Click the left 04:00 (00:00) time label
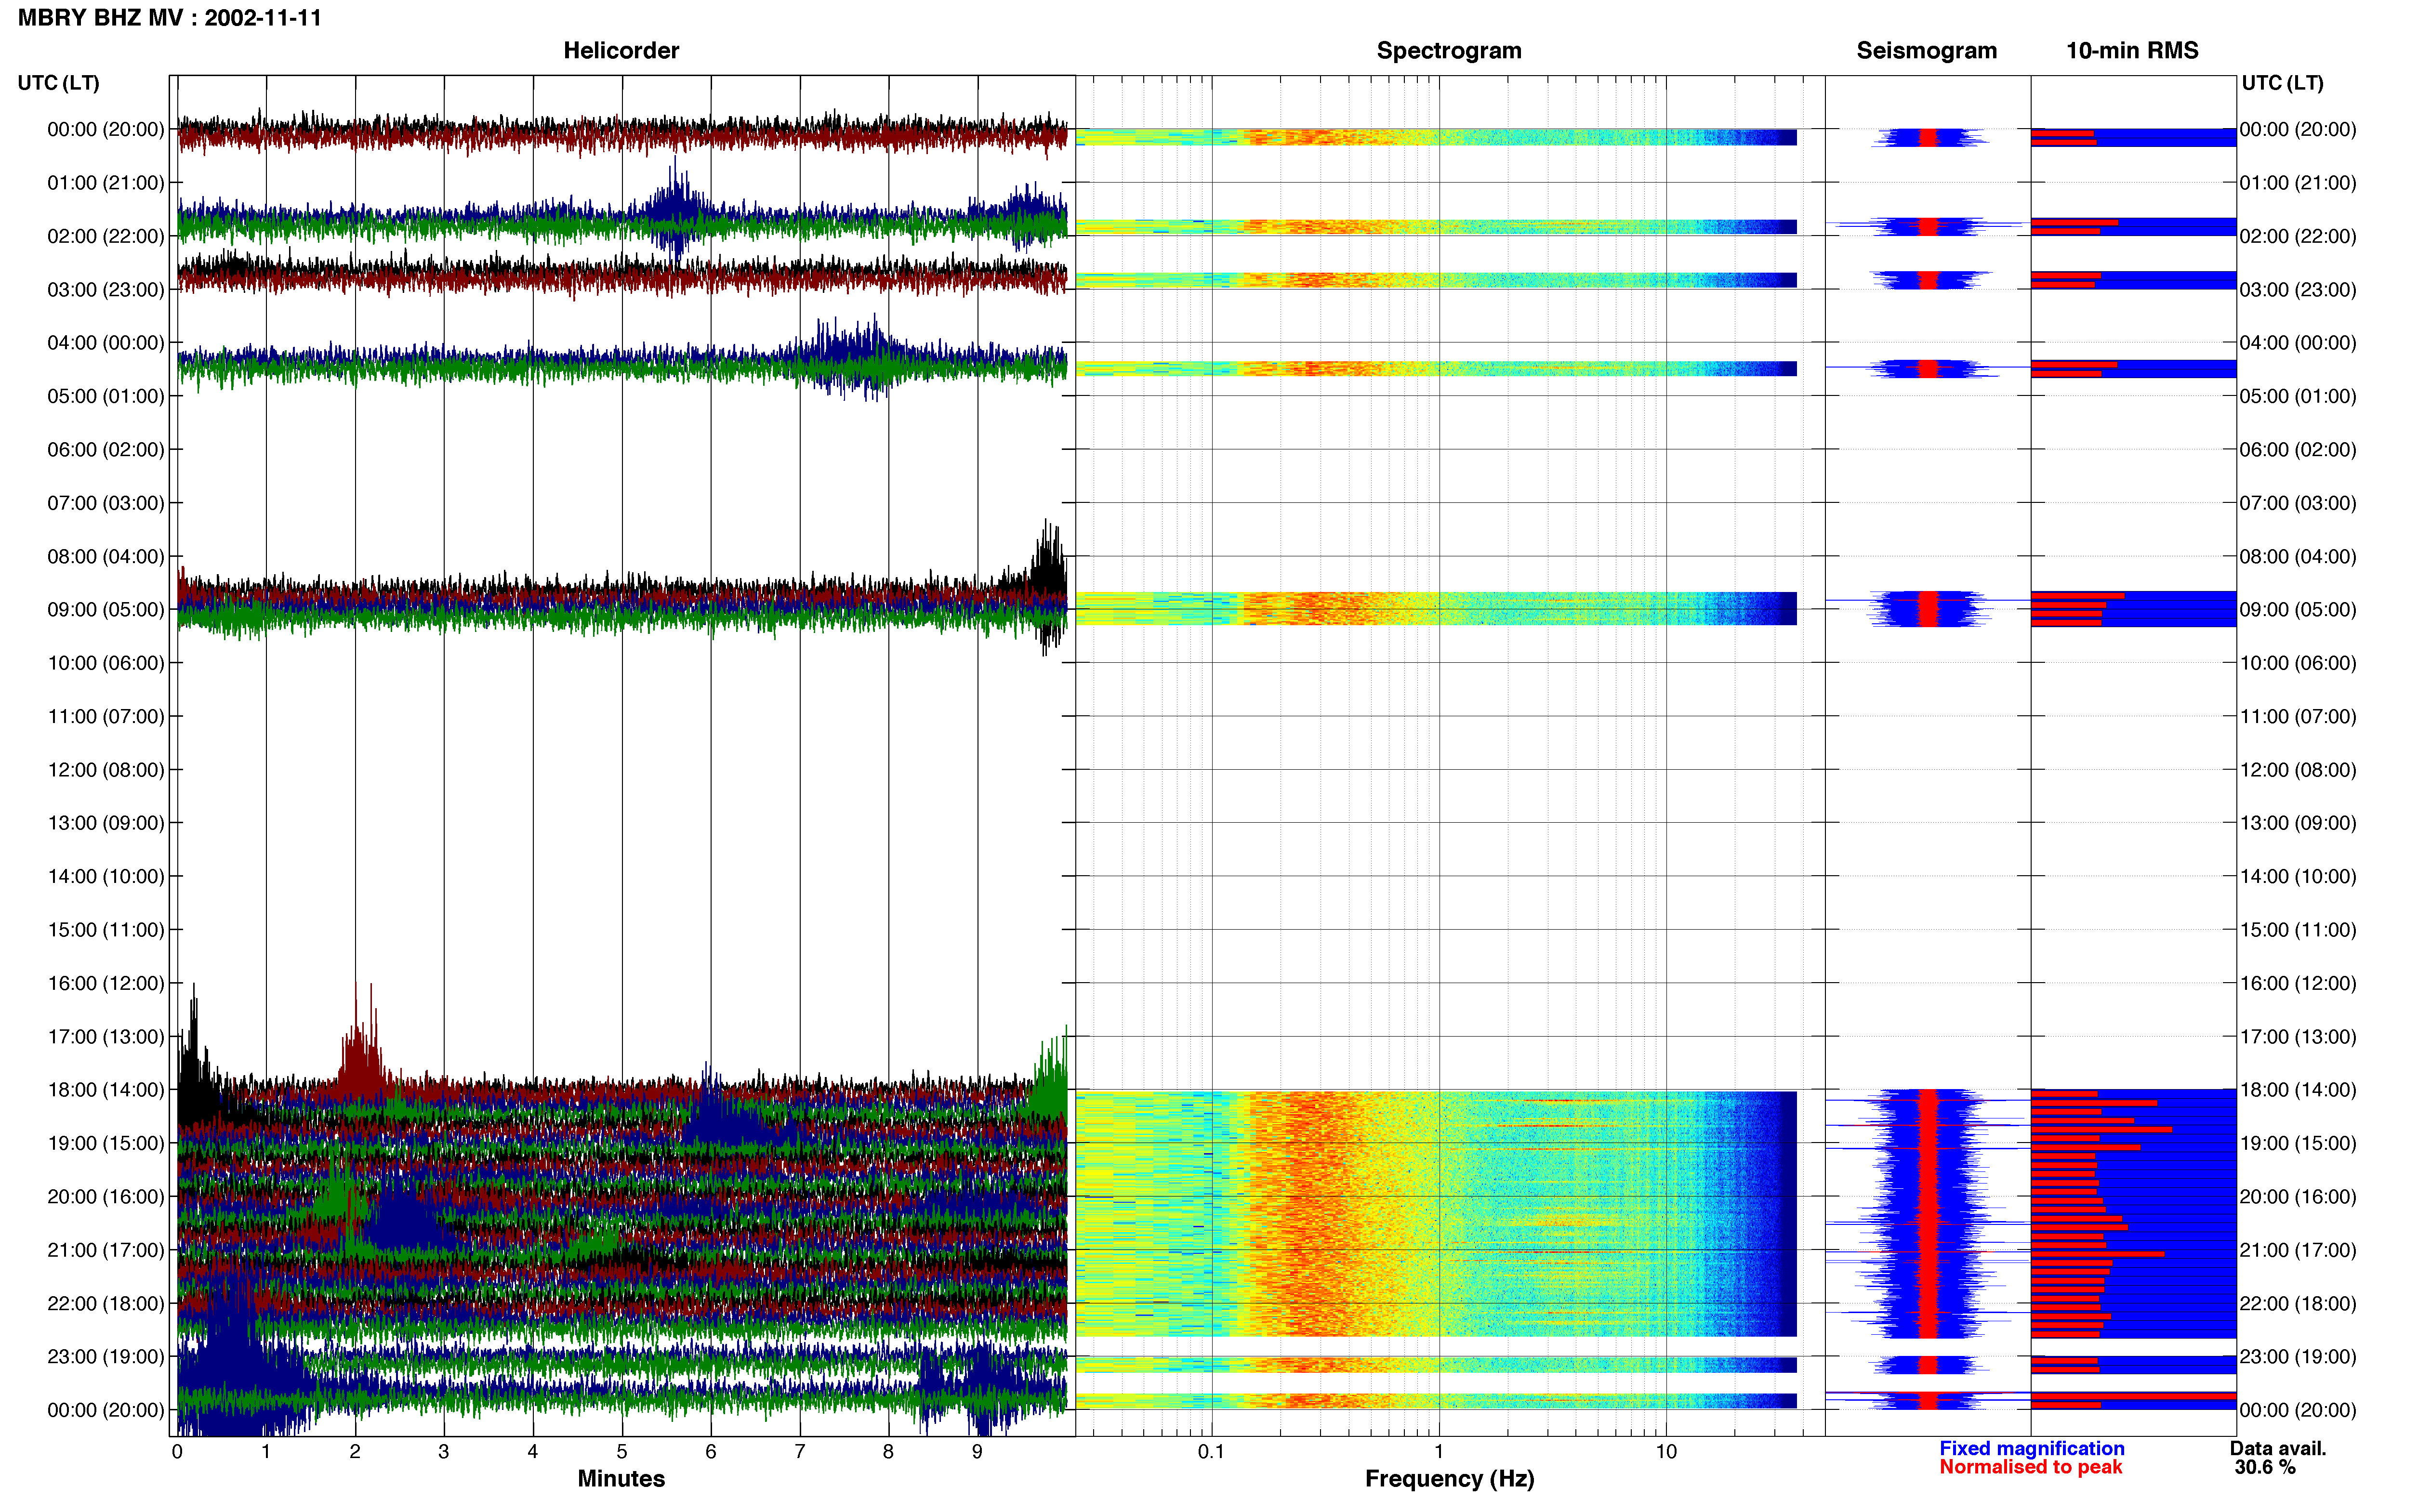 [x=105, y=342]
